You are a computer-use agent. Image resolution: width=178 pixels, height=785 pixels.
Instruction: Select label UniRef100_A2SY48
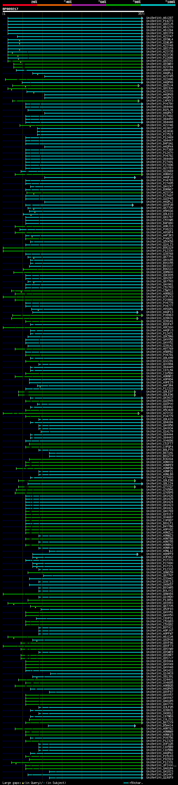pyautogui.click(x=160, y=45)
